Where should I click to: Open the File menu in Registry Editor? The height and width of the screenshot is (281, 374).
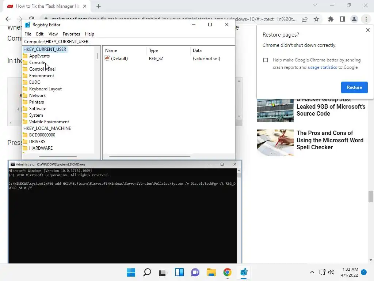28,34
